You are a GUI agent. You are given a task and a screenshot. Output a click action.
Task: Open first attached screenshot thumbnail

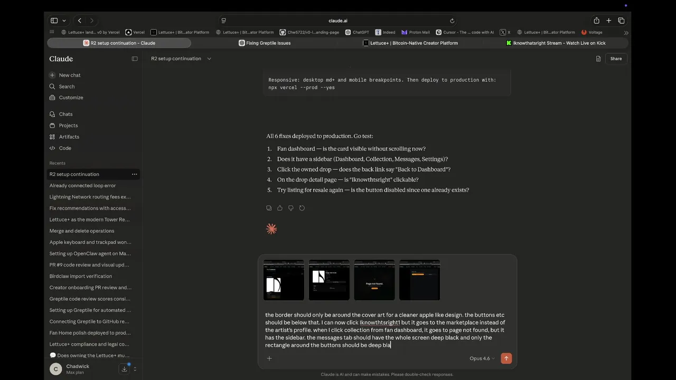click(284, 280)
